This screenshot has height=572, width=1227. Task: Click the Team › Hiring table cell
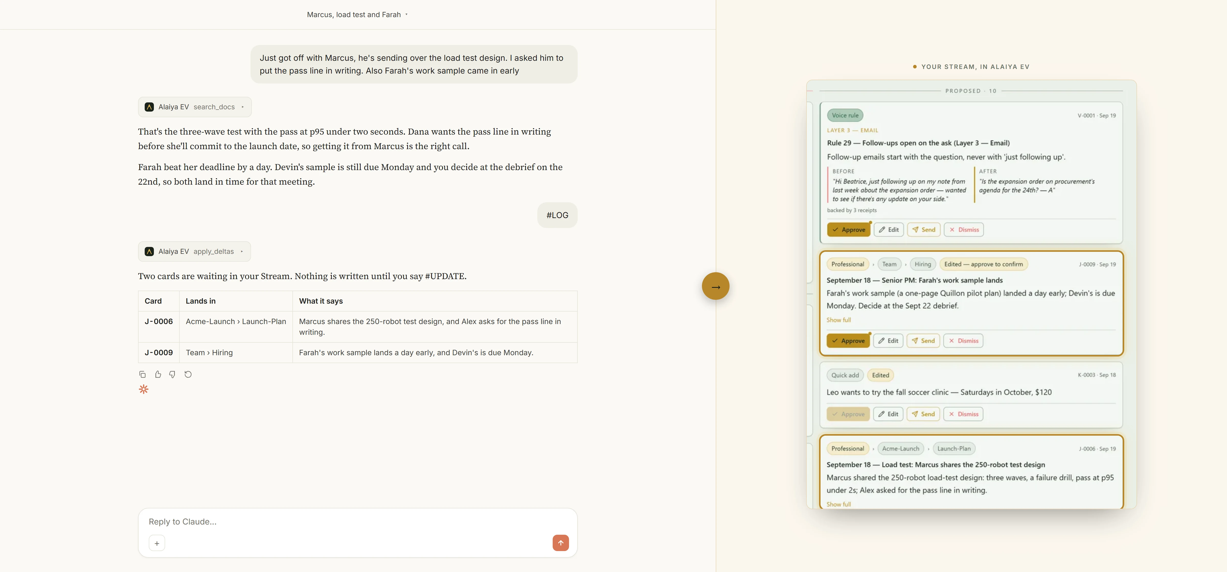(x=236, y=353)
